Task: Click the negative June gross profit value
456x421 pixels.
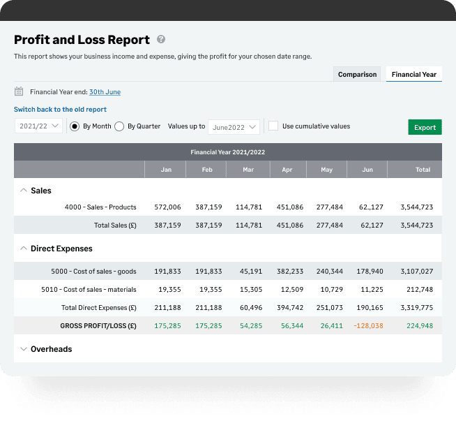Action: (x=368, y=325)
